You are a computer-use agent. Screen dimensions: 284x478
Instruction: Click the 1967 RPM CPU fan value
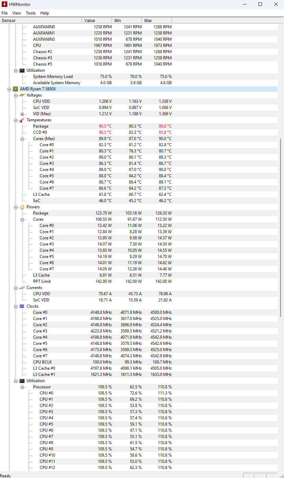(x=103, y=46)
